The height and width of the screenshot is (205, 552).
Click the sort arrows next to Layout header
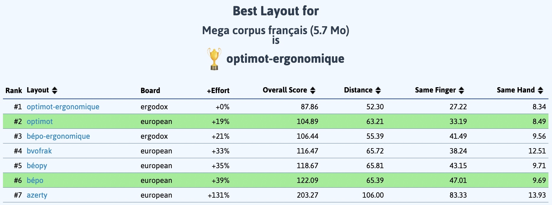[x=55, y=91]
